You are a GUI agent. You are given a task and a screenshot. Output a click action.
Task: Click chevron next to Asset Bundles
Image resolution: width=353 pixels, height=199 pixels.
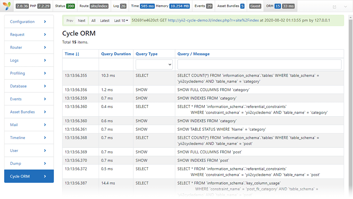point(45,112)
